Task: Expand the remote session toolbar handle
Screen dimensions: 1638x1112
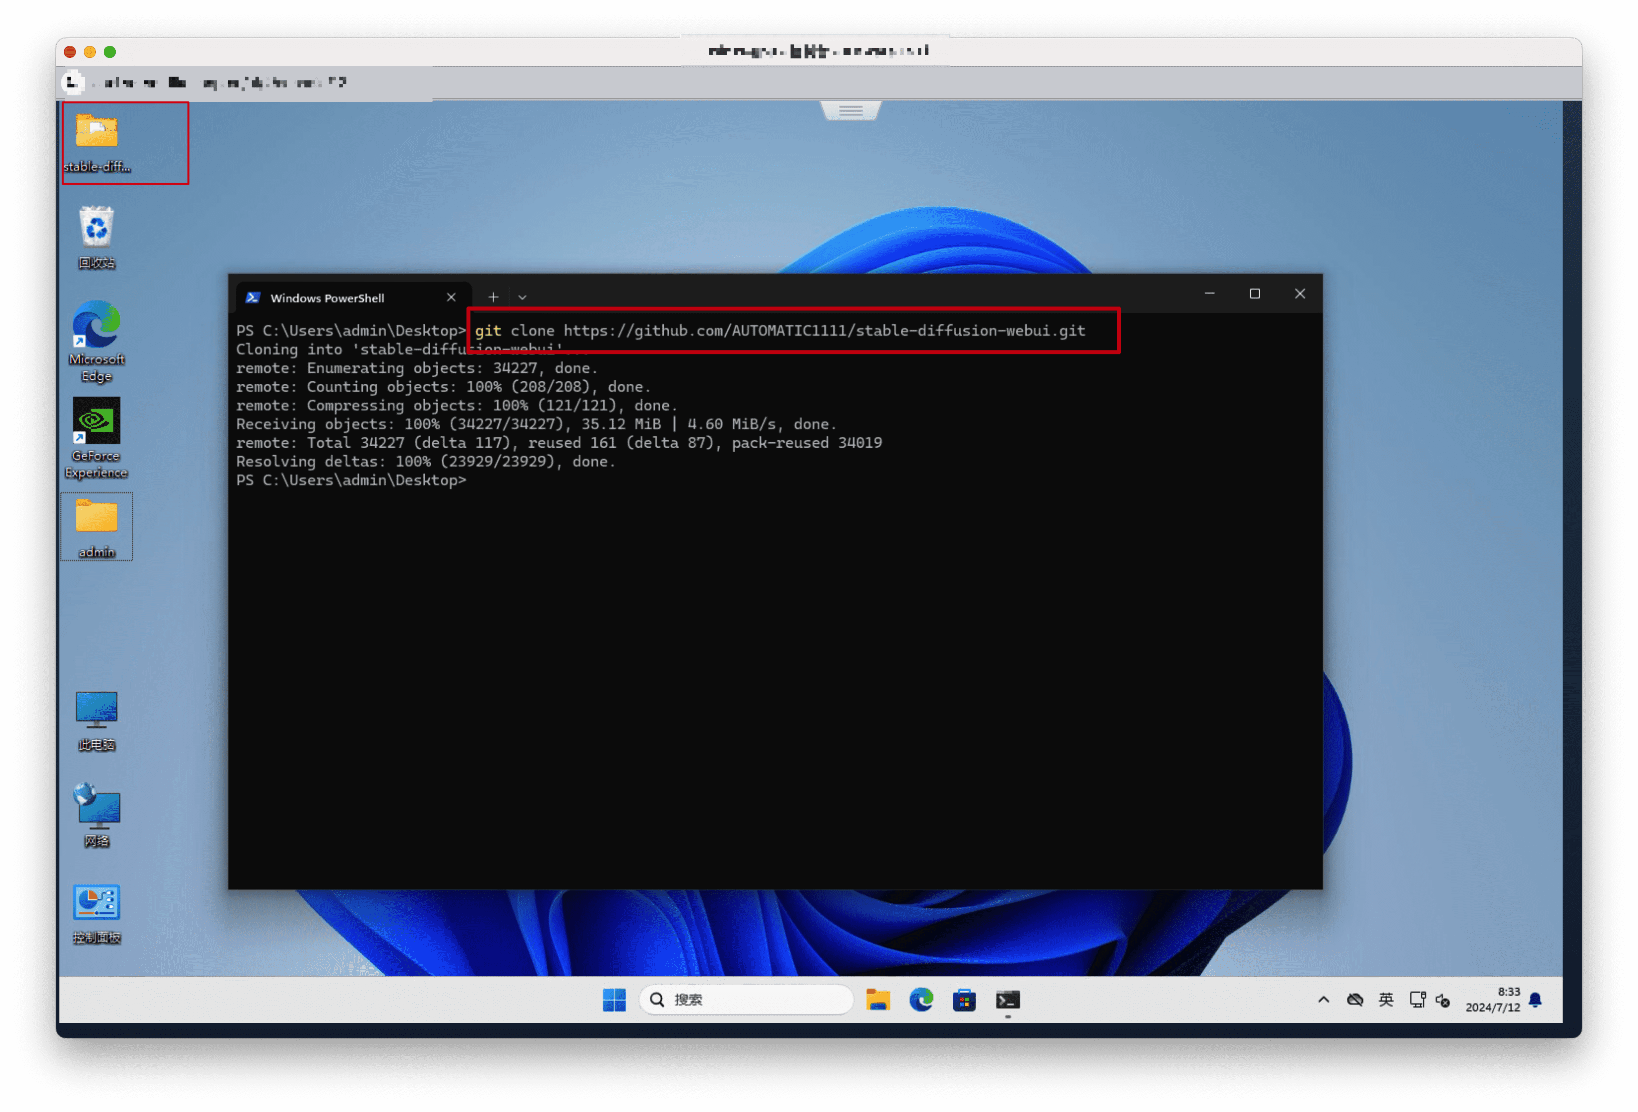Action: point(851,111)
